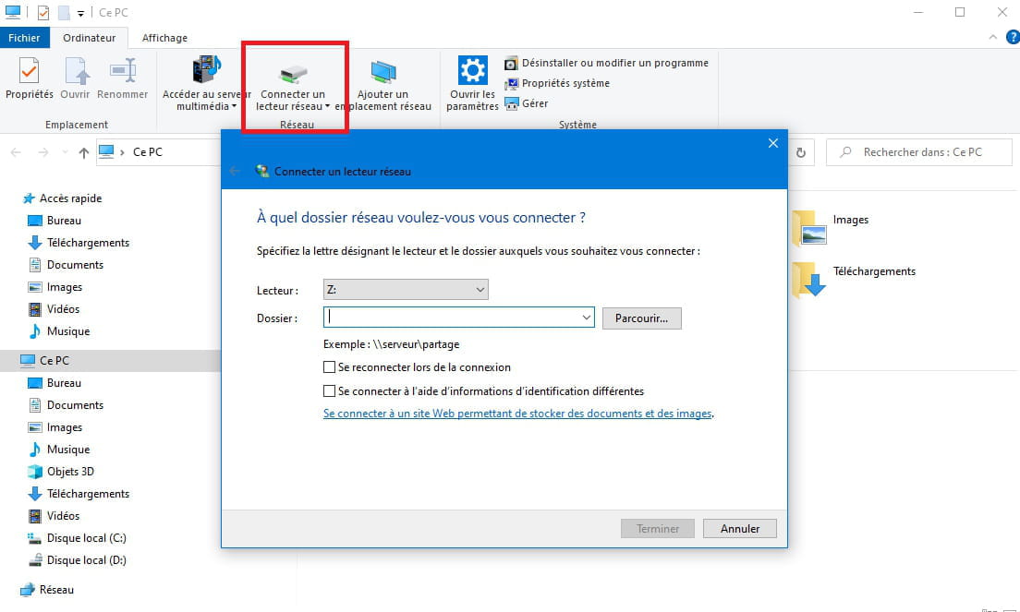Click the dialog back arrow
The width and height of the screenshot is (1020, 612).
tap(235, 171)
